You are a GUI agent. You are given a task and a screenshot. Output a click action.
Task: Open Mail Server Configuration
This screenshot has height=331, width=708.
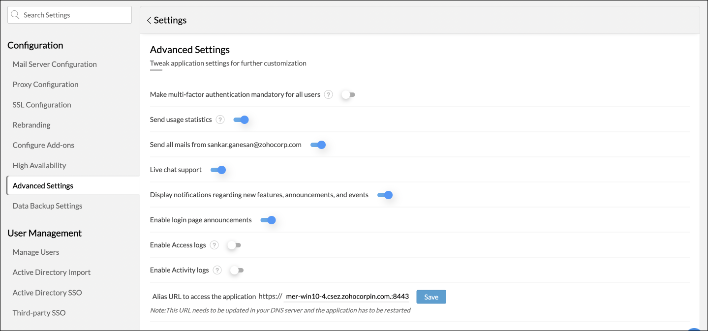coord(55,64)
